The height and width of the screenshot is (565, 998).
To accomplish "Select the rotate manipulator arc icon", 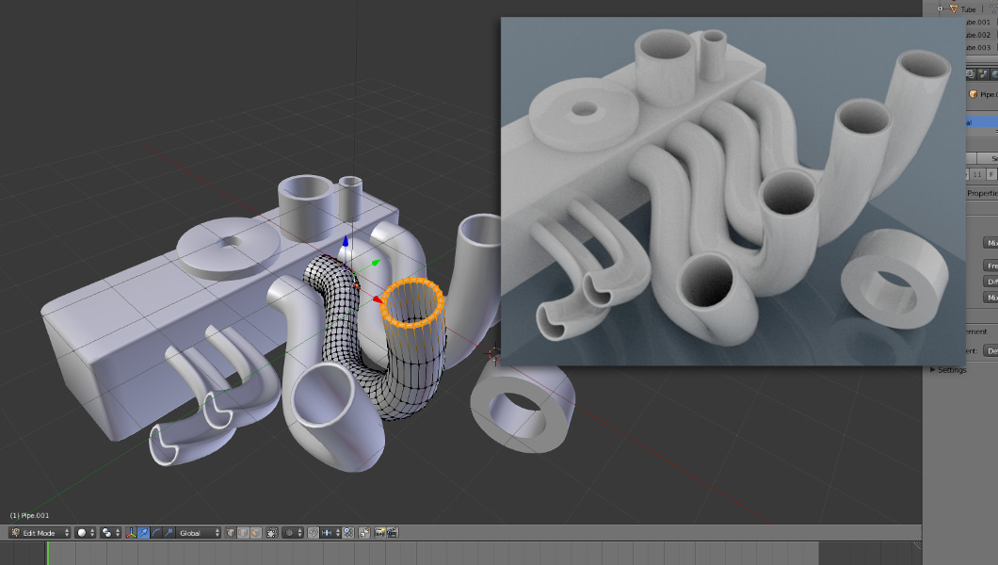I will [x=155, y=533].
